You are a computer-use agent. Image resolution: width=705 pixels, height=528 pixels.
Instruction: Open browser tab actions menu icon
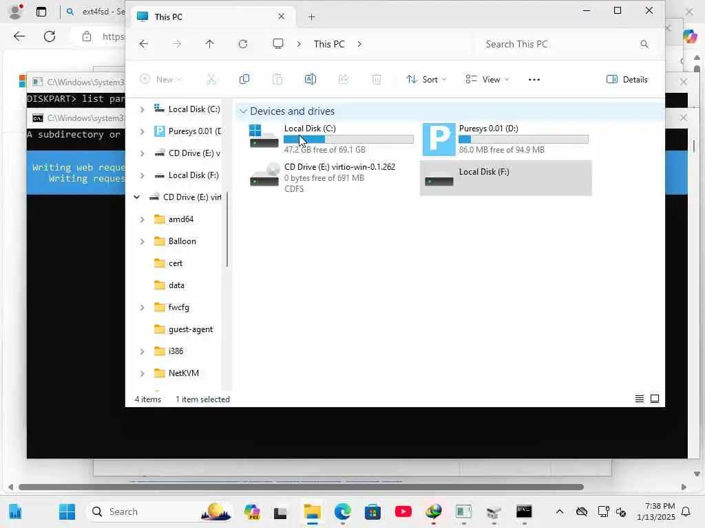tap(41, 12)
